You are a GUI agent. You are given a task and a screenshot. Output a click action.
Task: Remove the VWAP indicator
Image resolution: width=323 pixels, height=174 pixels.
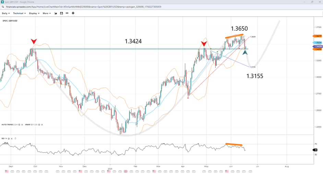[42, 125]
